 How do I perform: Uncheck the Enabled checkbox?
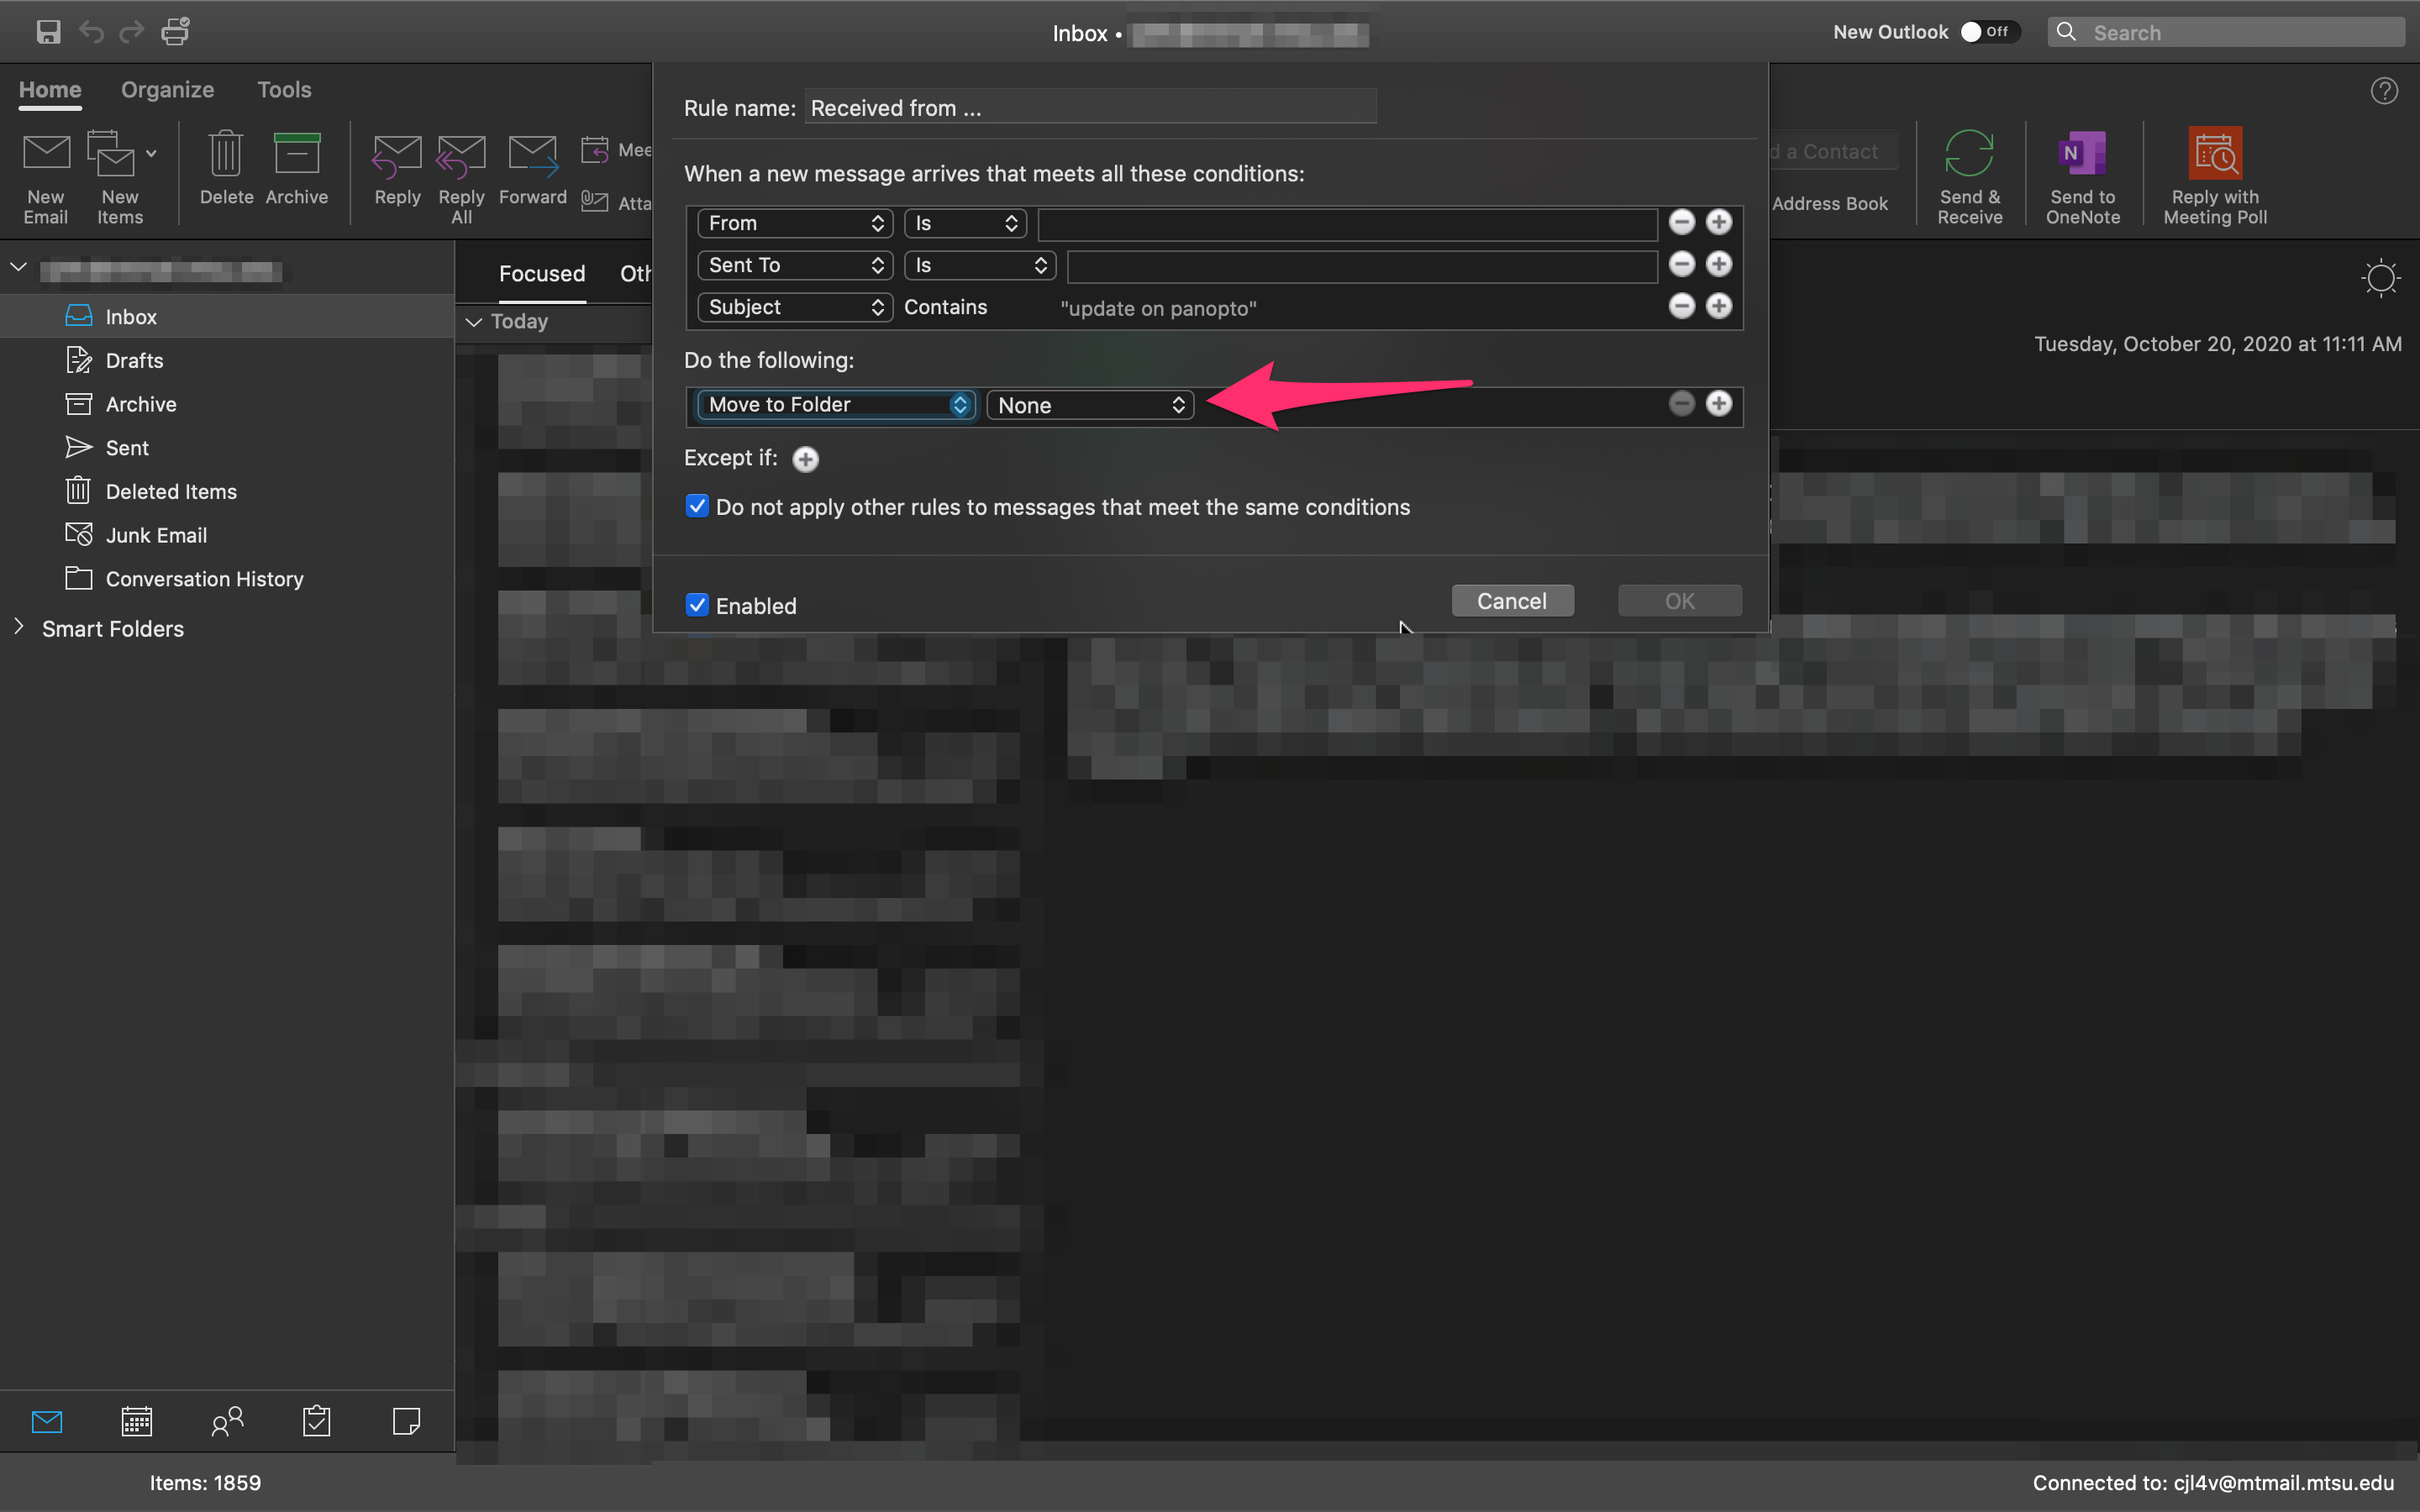pos(697,605)
